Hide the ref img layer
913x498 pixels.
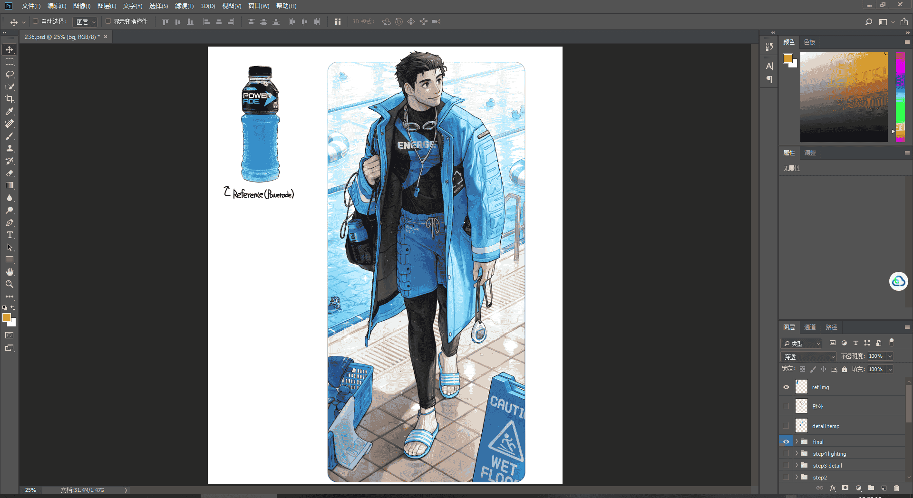786,387
